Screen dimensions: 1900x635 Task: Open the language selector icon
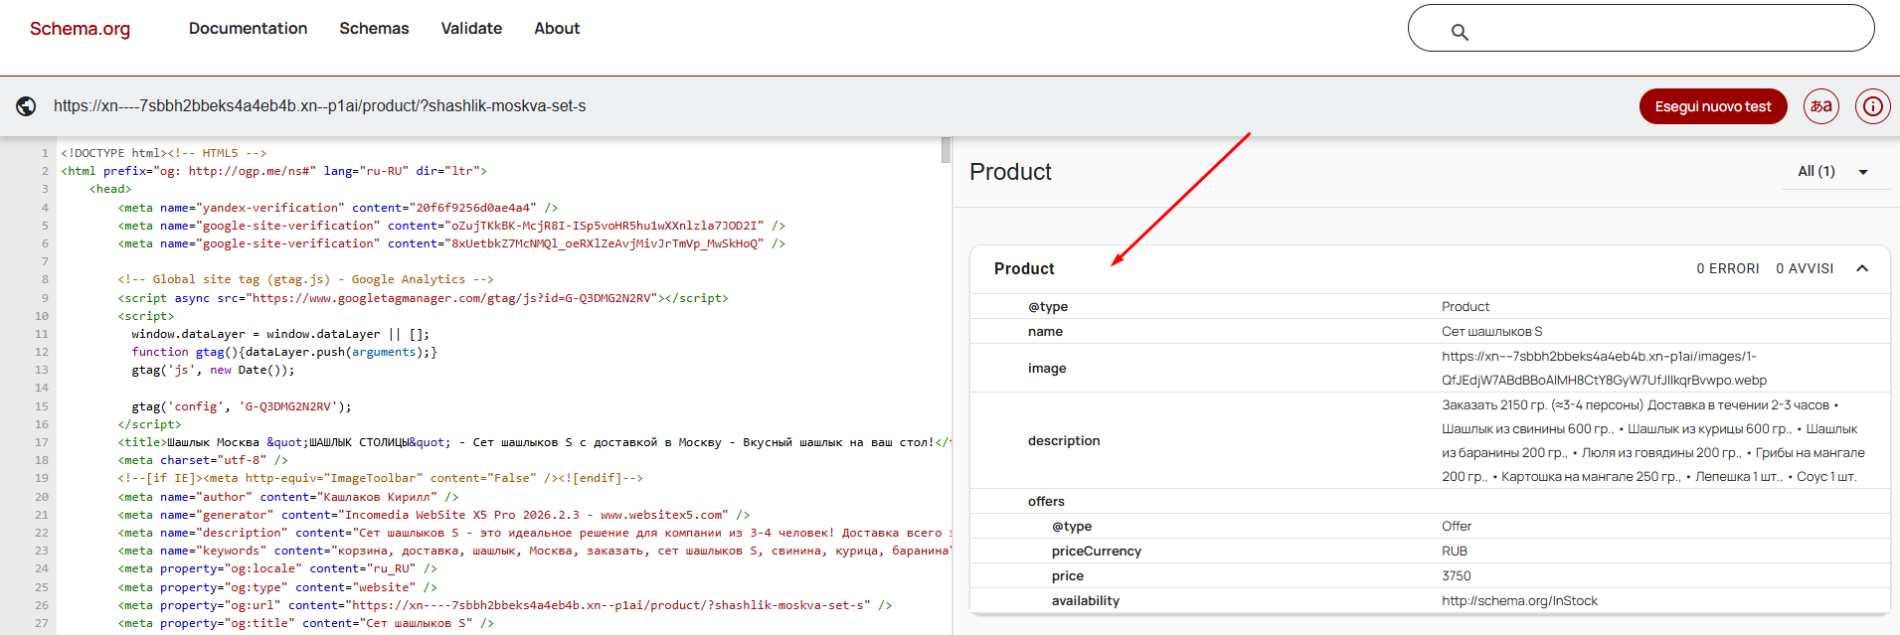(x=1821, y=106)
